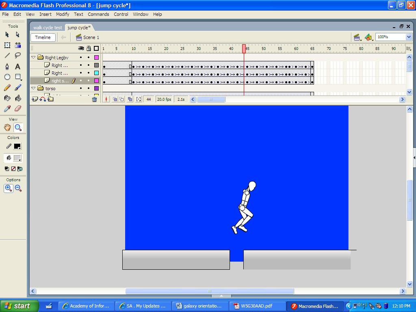Switch to the walk cycle test tab
Image resolution: width=416 pixels, height=312 pixels.
click(x=48, y=28)
